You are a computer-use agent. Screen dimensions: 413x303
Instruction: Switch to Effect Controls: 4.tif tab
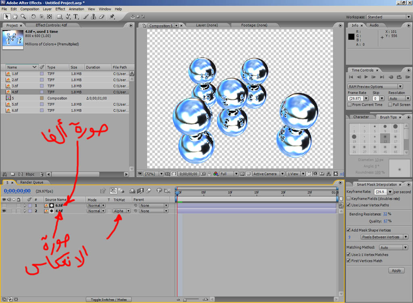[x=51, y=25]
